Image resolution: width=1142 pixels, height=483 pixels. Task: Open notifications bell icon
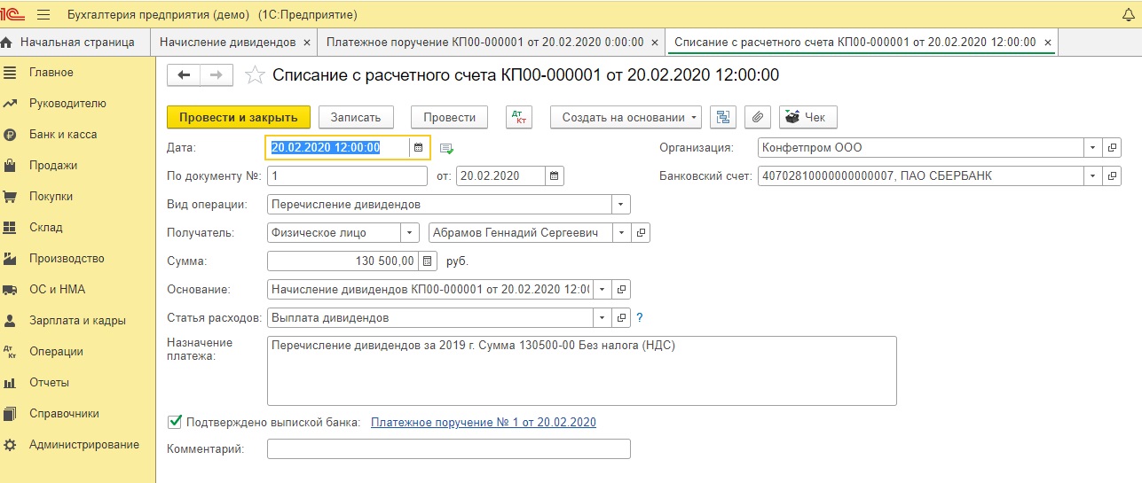pos(1128,15)
